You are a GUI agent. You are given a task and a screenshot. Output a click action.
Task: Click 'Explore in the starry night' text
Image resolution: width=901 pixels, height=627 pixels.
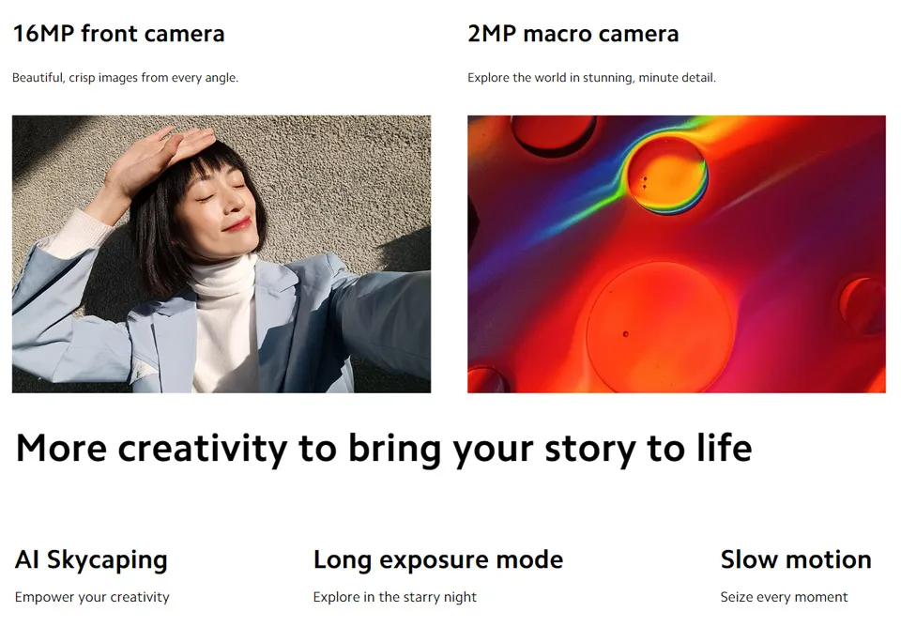coord(395,597)
